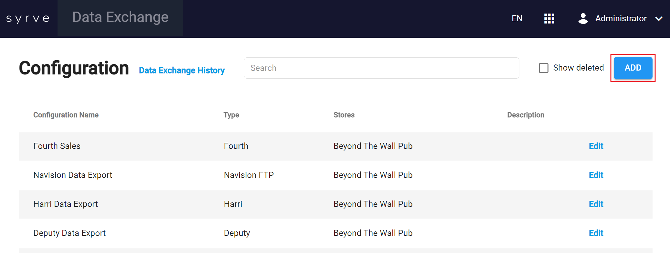Open the Data Exchange History link
This screenshot has width=670, height=253.
point(182,70)
